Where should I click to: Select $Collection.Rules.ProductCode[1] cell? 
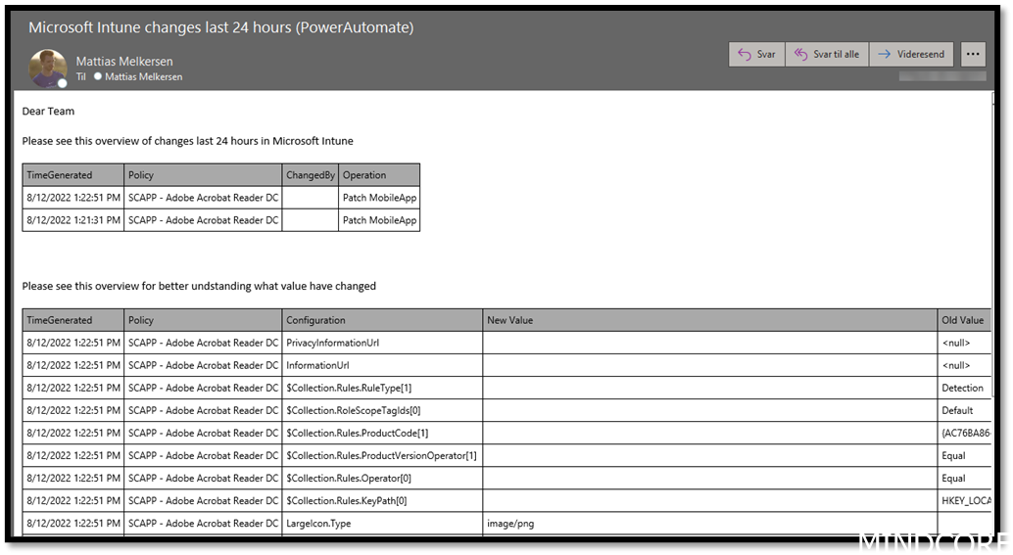(x=382, y=433)
